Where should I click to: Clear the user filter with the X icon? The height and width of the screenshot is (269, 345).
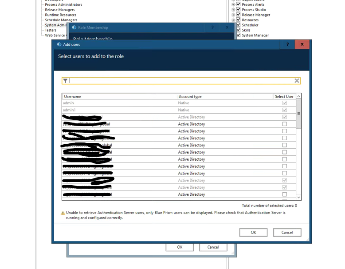[297, 81]
